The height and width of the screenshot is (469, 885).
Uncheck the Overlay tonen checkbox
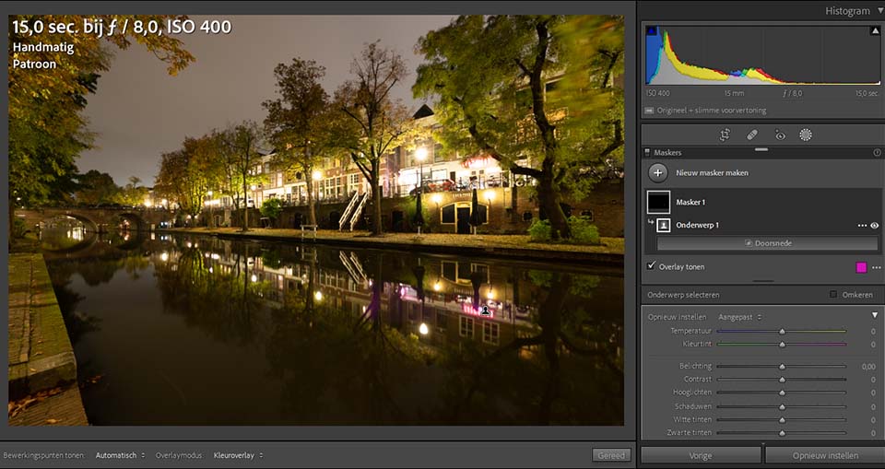click(652, 265)
